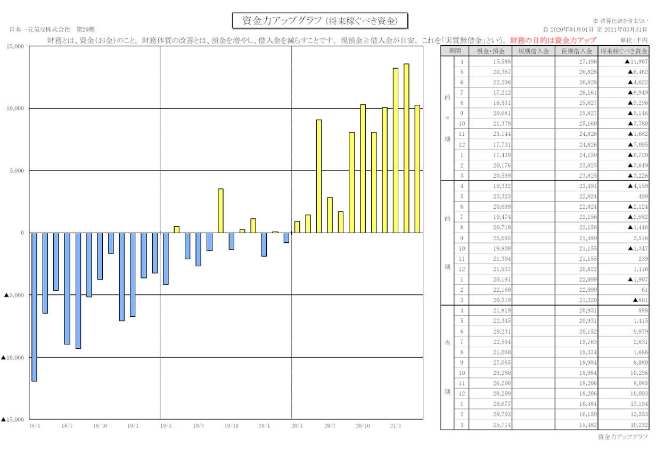The height and width of the screenshot is (460, 656).
Task: Select the 短期借入金 column header
Action: pos(533,51)
